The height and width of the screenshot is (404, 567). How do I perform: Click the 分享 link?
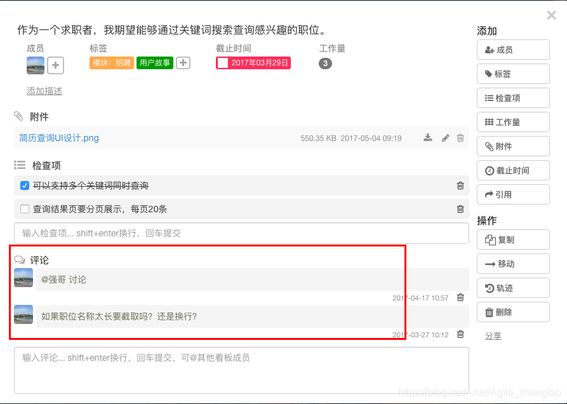[493, 335]
